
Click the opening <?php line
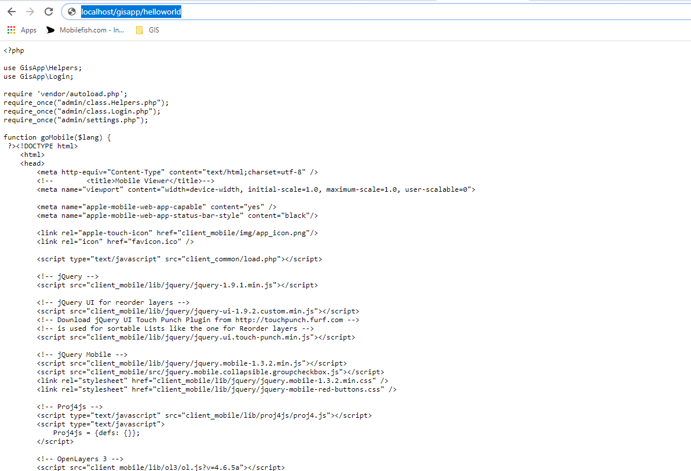[x=13, y=50]
